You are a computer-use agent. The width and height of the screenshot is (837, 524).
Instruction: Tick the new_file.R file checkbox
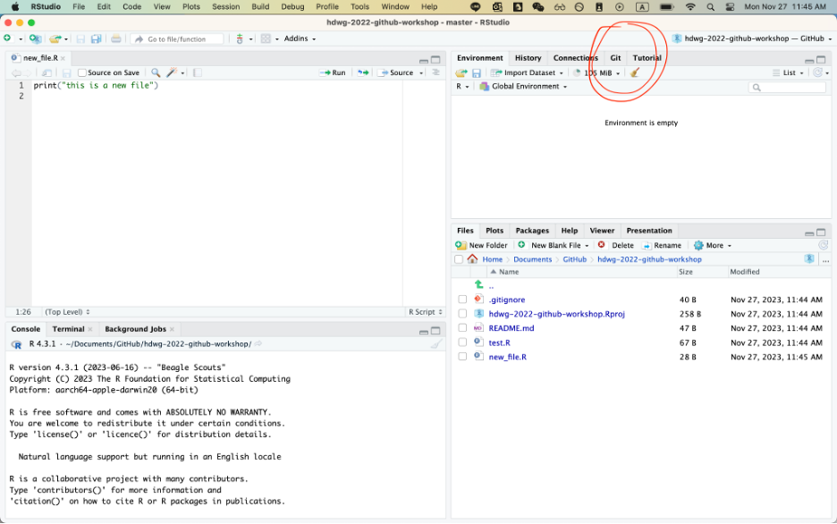(x=462, y=357)
